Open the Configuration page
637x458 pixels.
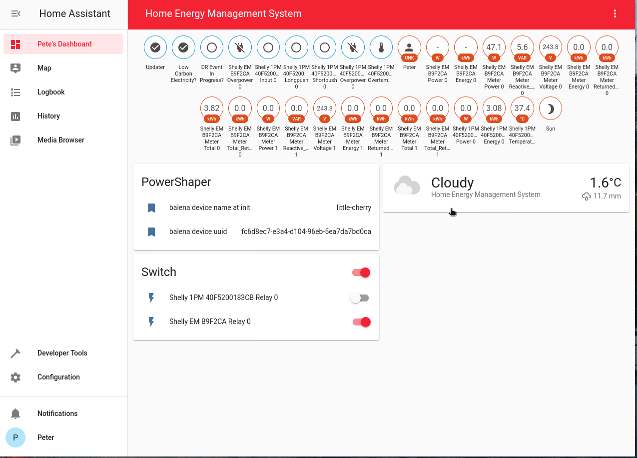(63, 377)
